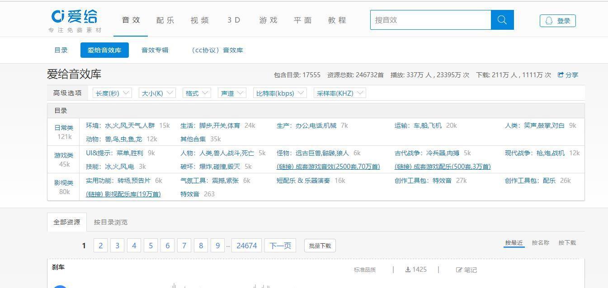Click into the 搜音效 search field
608x288 pixels.
430,20
